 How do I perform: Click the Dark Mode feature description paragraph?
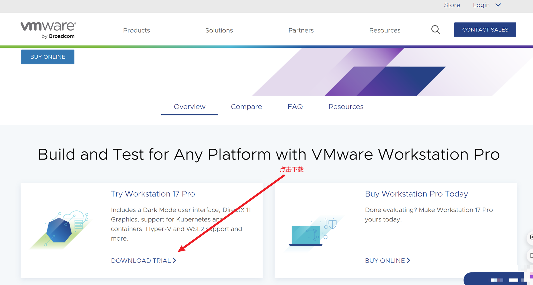181,224
